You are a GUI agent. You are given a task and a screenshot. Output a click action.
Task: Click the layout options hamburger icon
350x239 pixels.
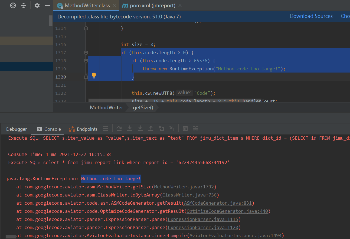[106, 128]
